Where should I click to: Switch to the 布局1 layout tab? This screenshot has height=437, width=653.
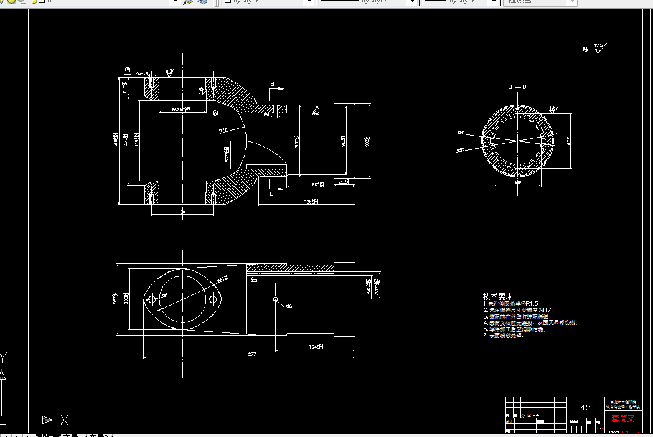pos(72,435)
